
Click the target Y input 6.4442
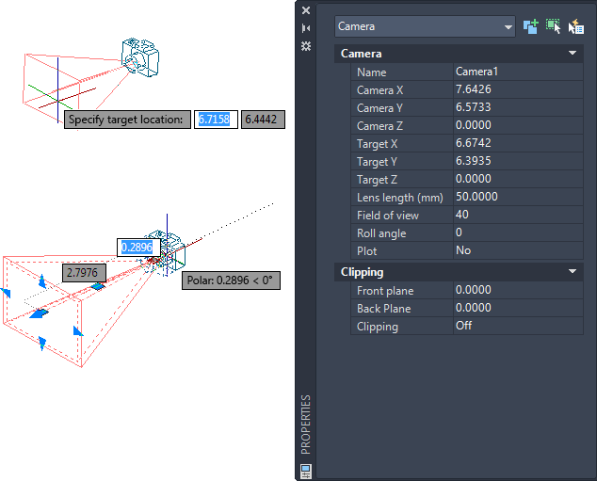263,120
